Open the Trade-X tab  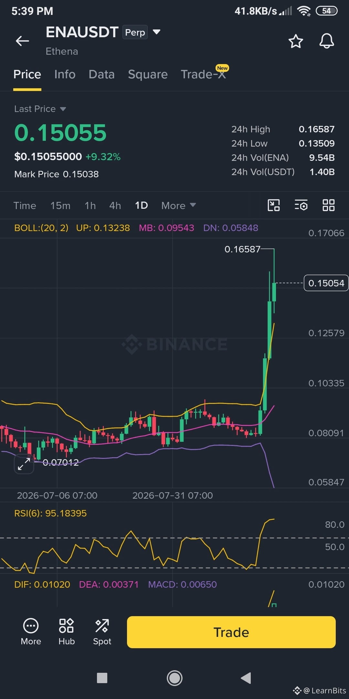point(203,74)
